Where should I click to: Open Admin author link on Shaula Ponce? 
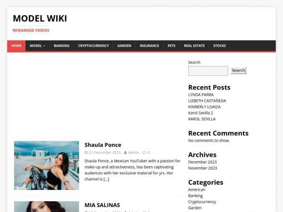133,153
